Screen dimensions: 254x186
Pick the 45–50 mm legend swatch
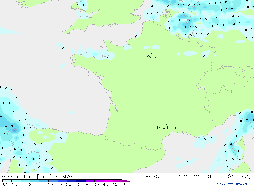tap(118, 181)
